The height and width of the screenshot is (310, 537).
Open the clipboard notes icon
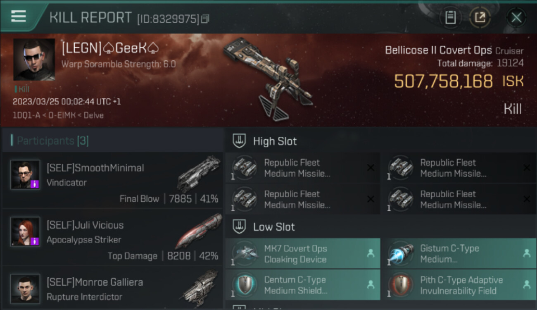click(450, 17)
